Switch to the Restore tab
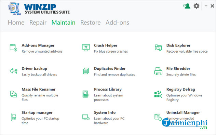This screenshot has height=135, width=216. coord(91,23)
